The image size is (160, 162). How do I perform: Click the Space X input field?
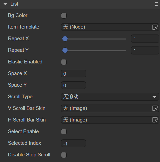pos(73,74)
